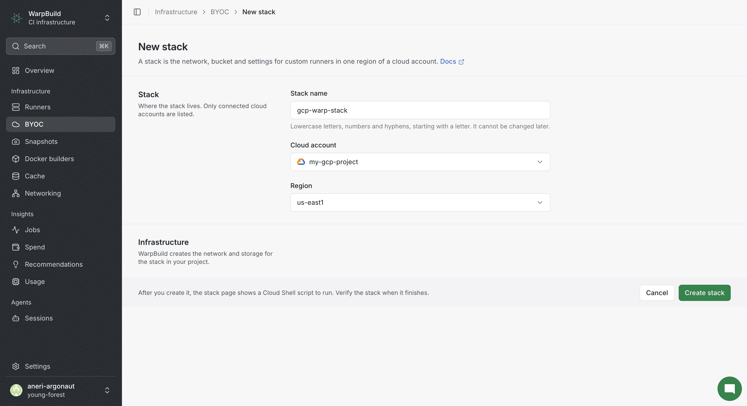The height and width of the screenshot is (406, 747).
Task: Open the Region dropdown
Action: pos(420,202)
